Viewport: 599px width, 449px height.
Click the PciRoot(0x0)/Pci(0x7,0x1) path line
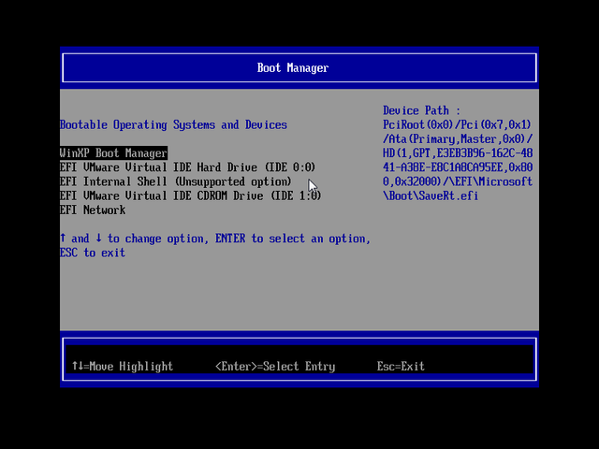[458, 124]
